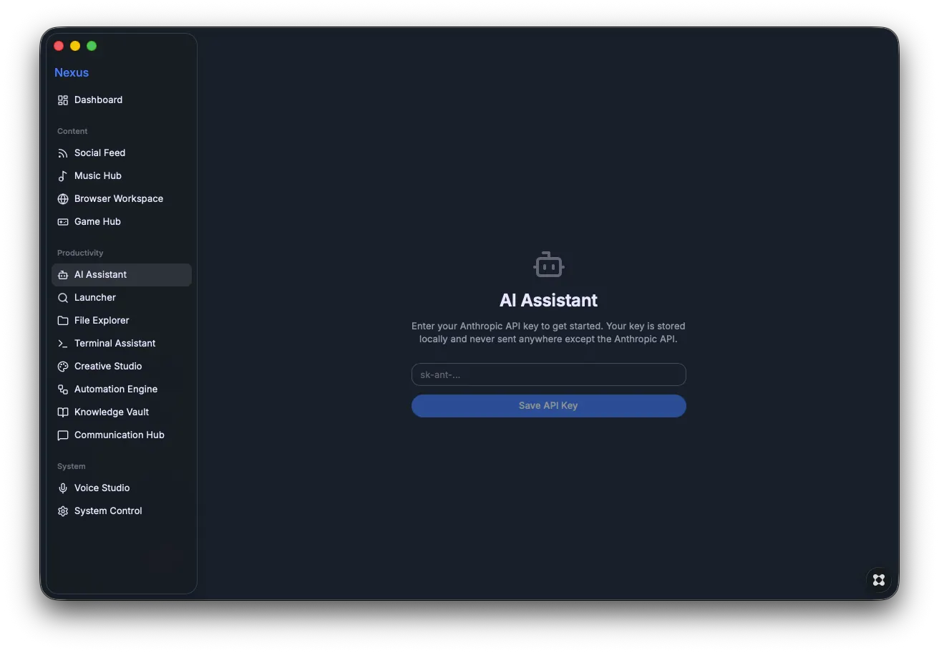
Task: Click the Anthropic API key description text
Action: [x=549, y=333]
